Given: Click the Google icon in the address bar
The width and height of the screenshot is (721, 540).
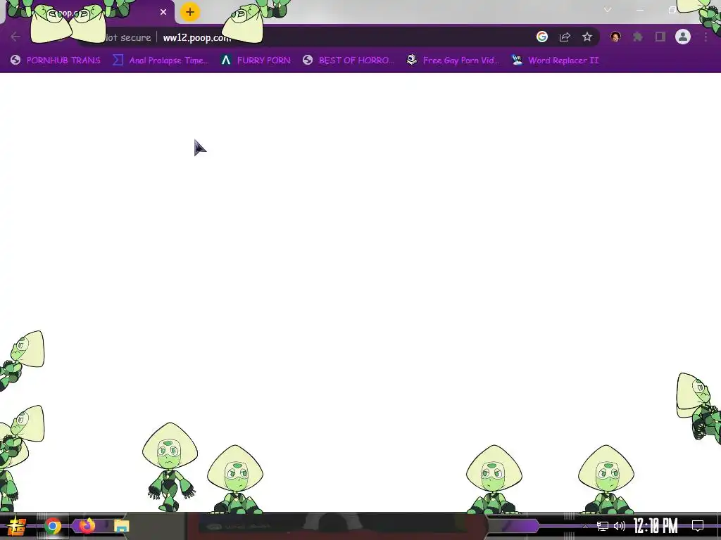Looking at the screenshot, I should pos(542,37).
